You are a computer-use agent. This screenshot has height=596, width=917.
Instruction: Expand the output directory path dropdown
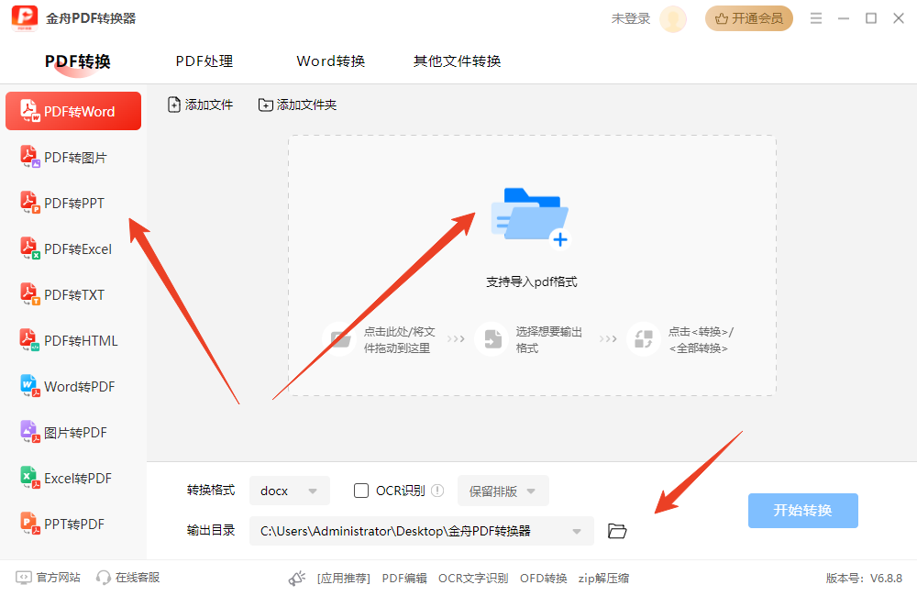pos(577,531)
